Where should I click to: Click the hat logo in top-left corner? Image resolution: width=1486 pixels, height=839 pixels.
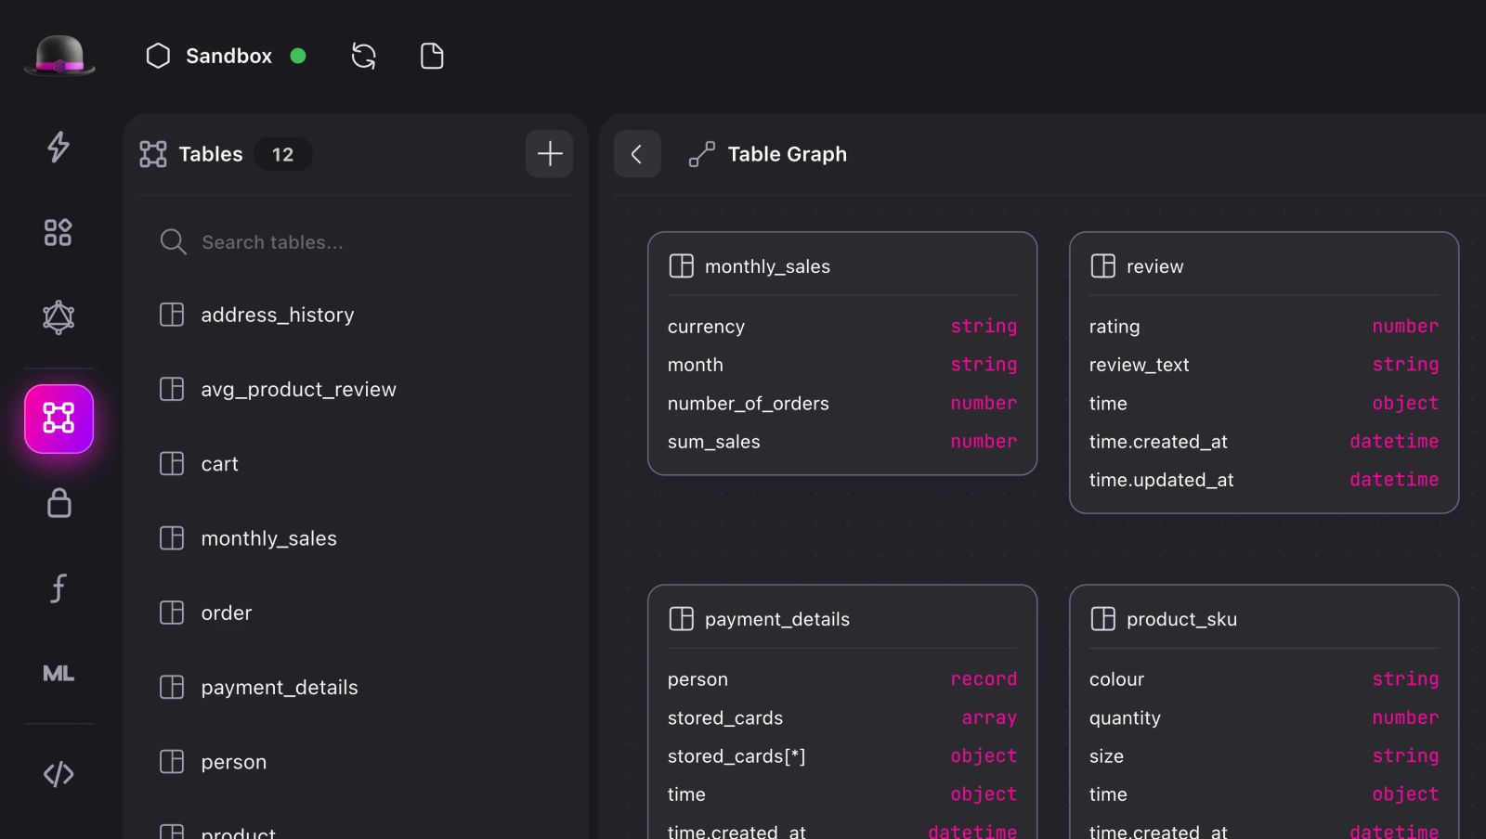(59, 56)
